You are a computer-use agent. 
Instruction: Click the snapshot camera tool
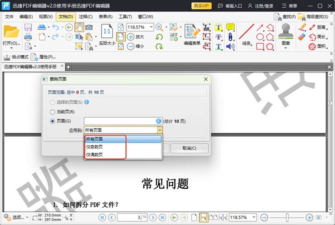pos(89,27)
